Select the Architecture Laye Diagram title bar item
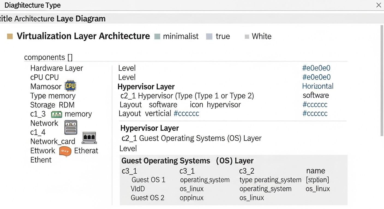This screenshot has height=209, width=384. coord(53,19)
